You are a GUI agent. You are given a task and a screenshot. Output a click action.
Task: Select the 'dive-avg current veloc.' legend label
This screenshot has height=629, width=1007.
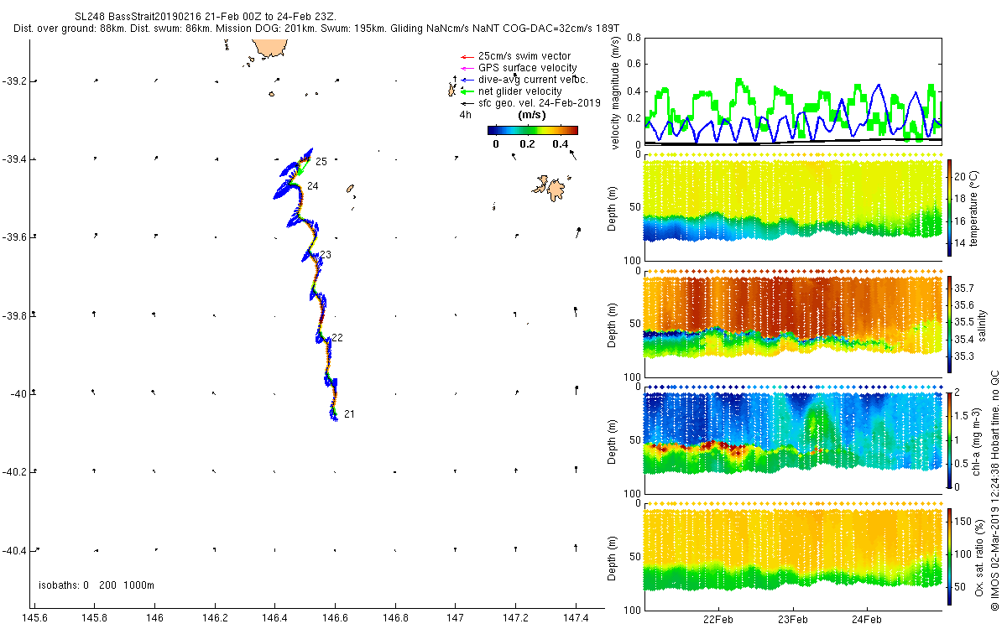(533, 80)
